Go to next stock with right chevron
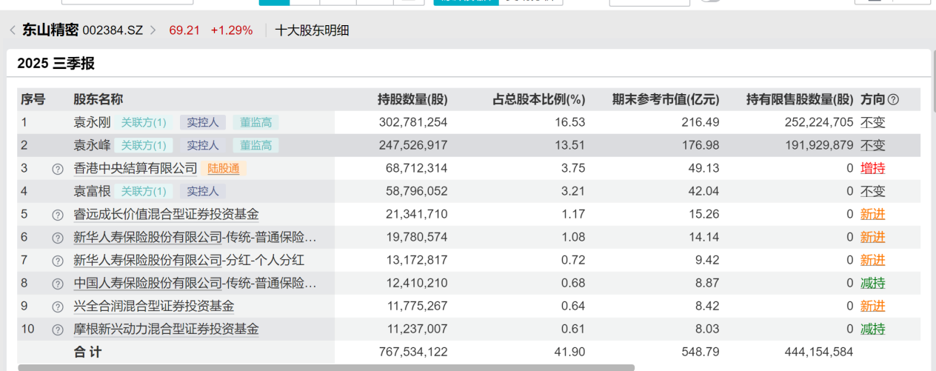Viewport: 936px width, 371px height. click(153, 30)
